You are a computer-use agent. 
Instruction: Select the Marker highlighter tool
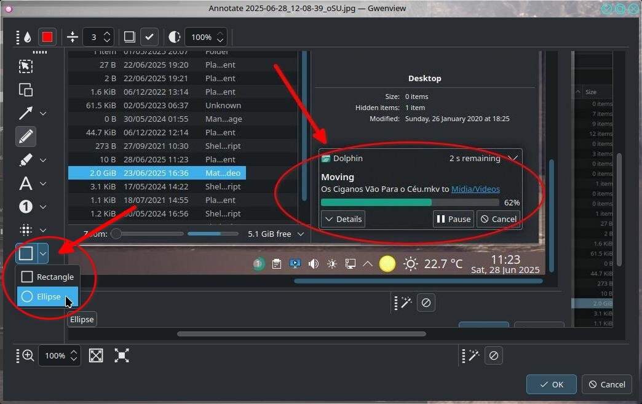tap(26, 160)
